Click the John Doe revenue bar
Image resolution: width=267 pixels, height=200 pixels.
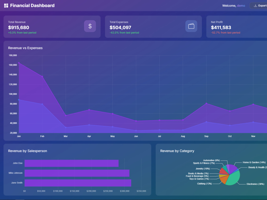click(72, 163)
